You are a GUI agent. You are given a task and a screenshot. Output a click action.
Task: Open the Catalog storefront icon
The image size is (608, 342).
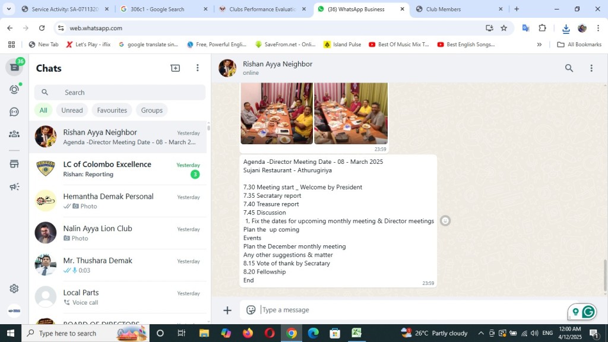(14, 164)
